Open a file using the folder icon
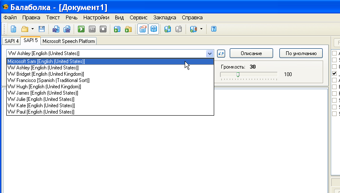Image resolution: width=340 pixels, height=193 pixels. click(25, 29)
